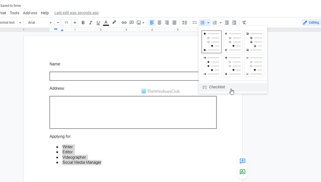Open the Help menu

(x=45, y=13)
